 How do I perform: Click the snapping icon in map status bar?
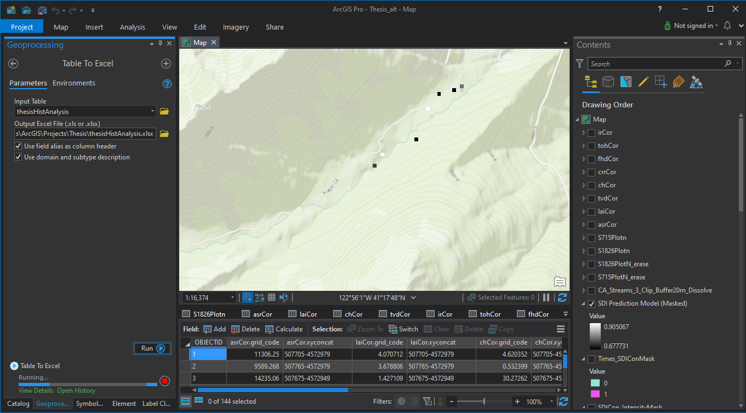[248, 297]
